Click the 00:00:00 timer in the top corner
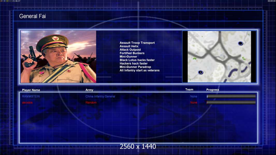The image size is (276, 155). click(272, 1)
